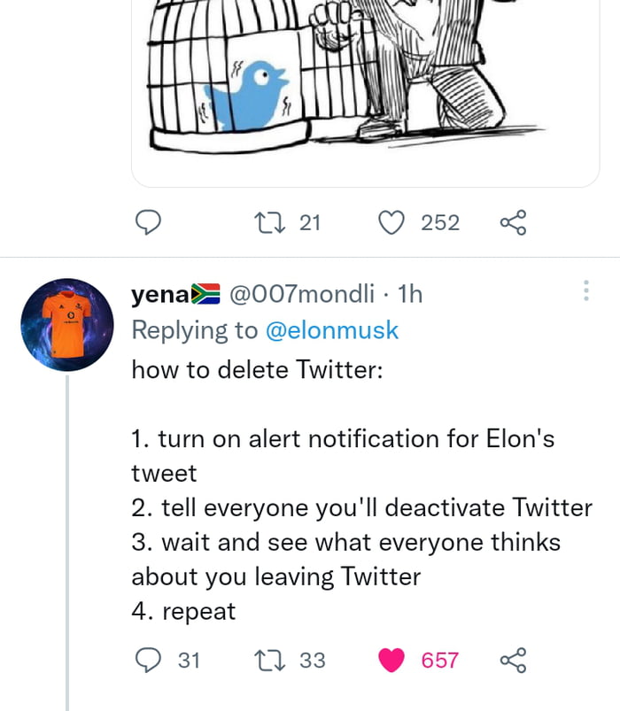Reply to the caged bird cartoon tweet
620x711 pixels.
tap(147, 222)
